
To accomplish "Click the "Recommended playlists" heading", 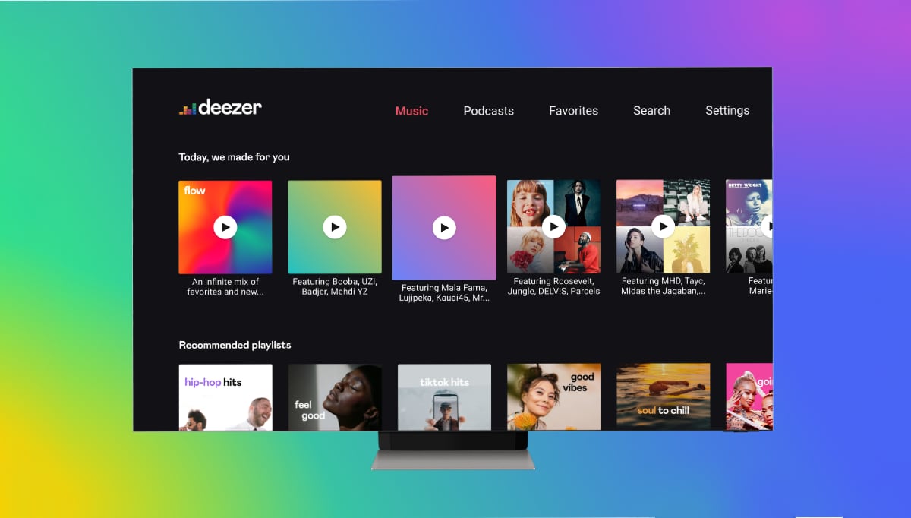I will click(235, 345).
